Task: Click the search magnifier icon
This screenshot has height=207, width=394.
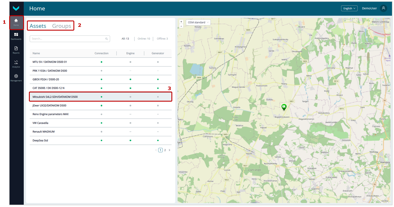Action: coord(106,39)
